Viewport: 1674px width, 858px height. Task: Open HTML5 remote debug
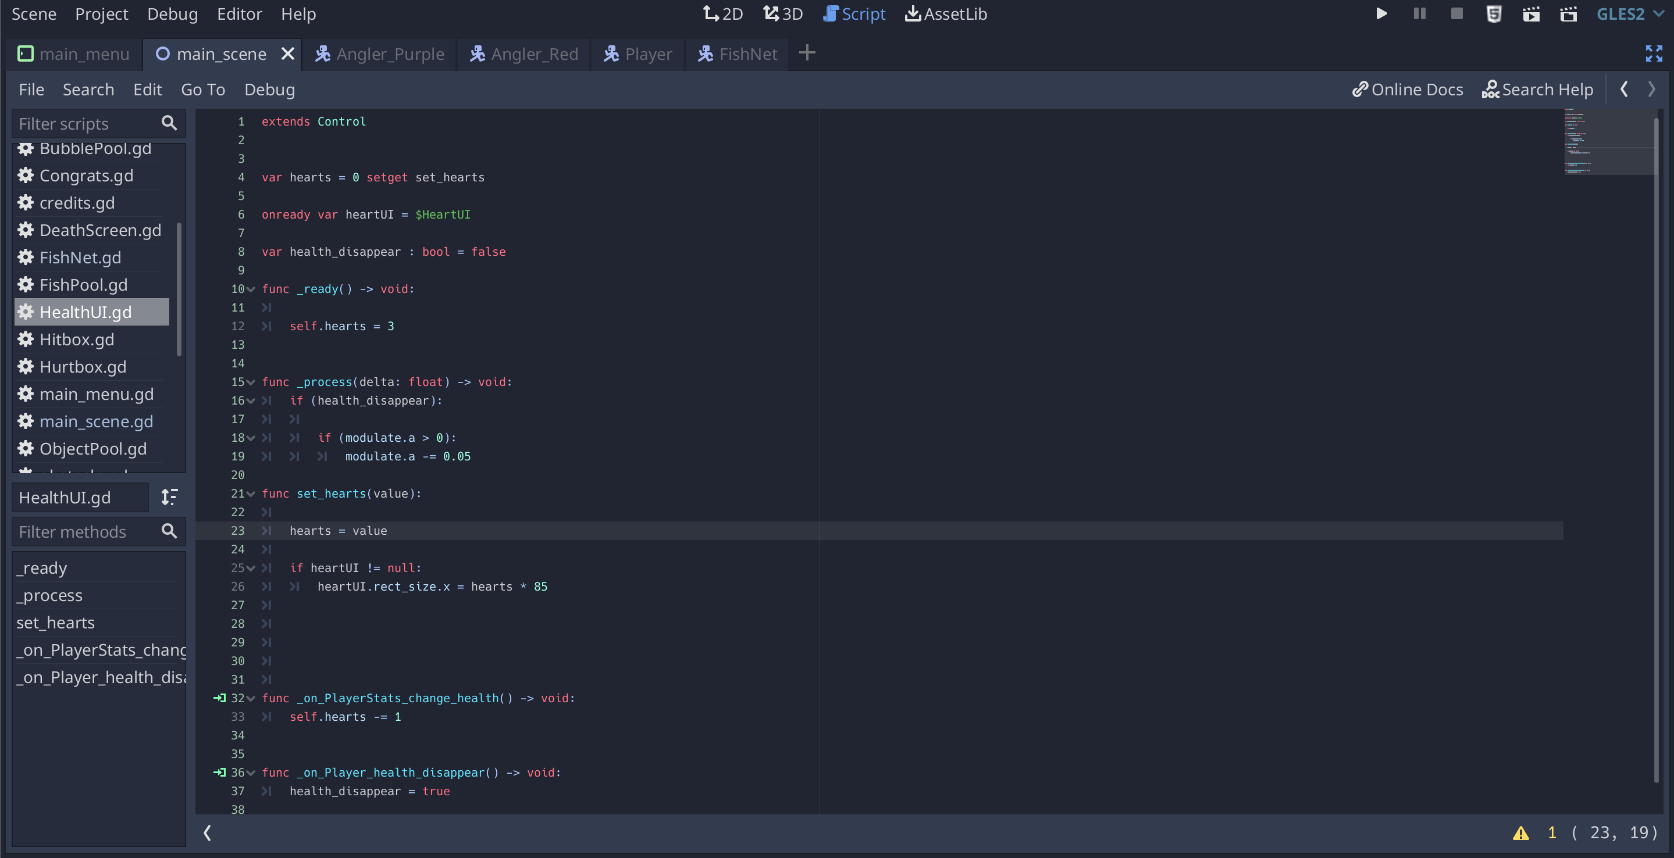coord(1494,13)
